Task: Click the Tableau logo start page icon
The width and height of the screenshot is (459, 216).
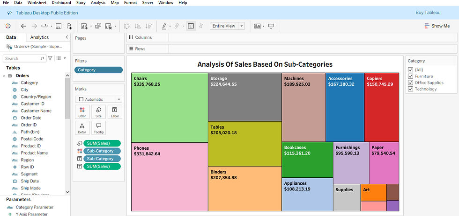Action: (x=8, y=26)
